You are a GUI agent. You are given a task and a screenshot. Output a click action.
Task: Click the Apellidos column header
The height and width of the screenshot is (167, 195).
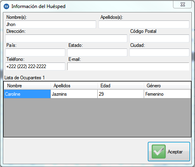click(x=74, y=86)
